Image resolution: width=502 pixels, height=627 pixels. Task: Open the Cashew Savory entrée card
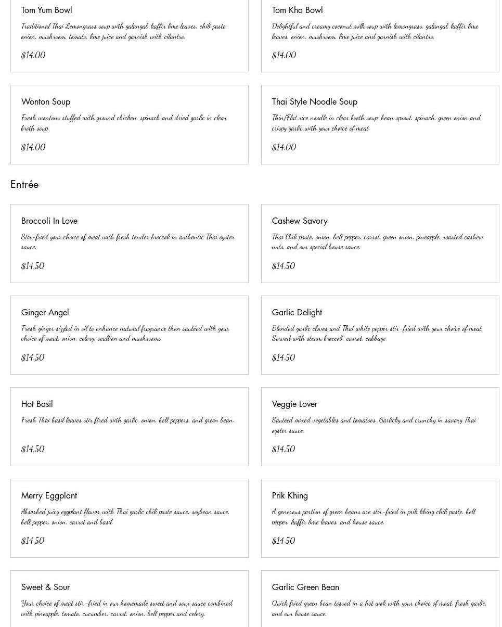[300, 221]
